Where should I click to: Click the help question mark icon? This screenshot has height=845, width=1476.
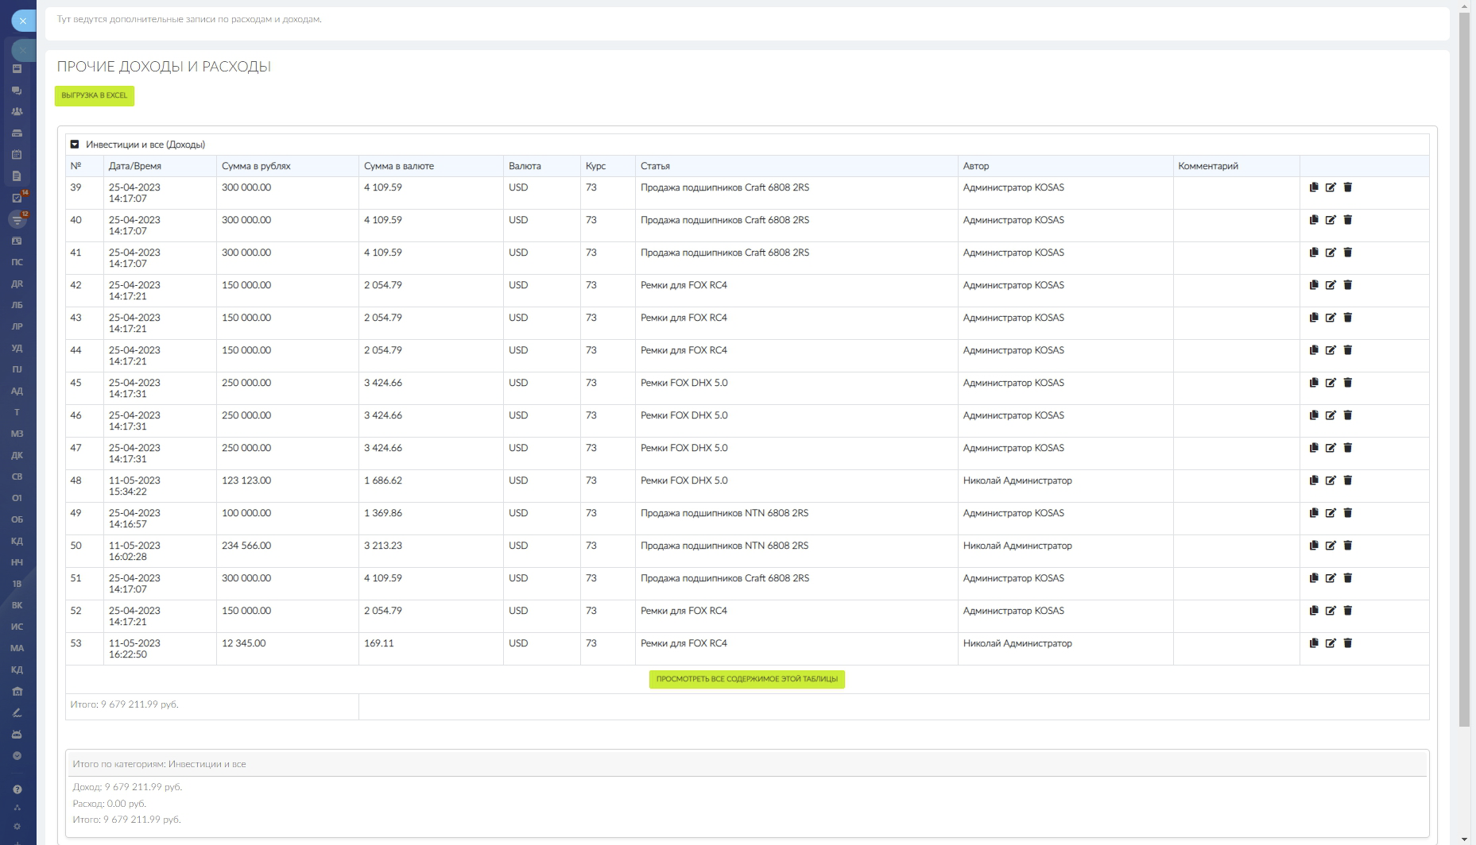(17, 789)
